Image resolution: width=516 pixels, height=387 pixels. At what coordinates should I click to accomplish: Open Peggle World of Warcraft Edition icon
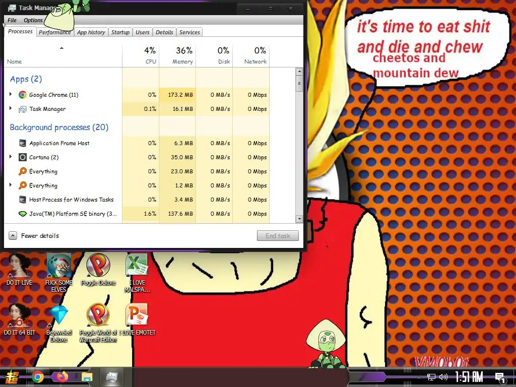(x=98, y=322)
